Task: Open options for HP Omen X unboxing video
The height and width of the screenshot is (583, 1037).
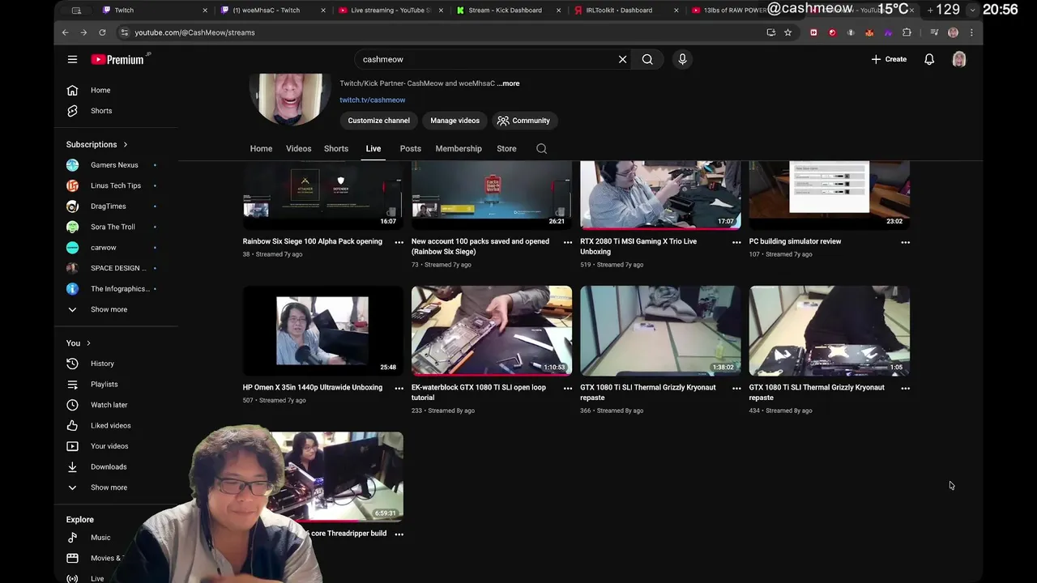Action: 399,388
